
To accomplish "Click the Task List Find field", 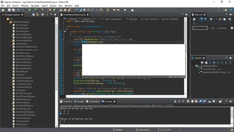I will tap(200, 28).
